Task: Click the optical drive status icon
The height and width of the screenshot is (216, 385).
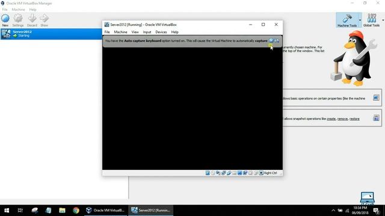Action: click(x=213, y=173)
